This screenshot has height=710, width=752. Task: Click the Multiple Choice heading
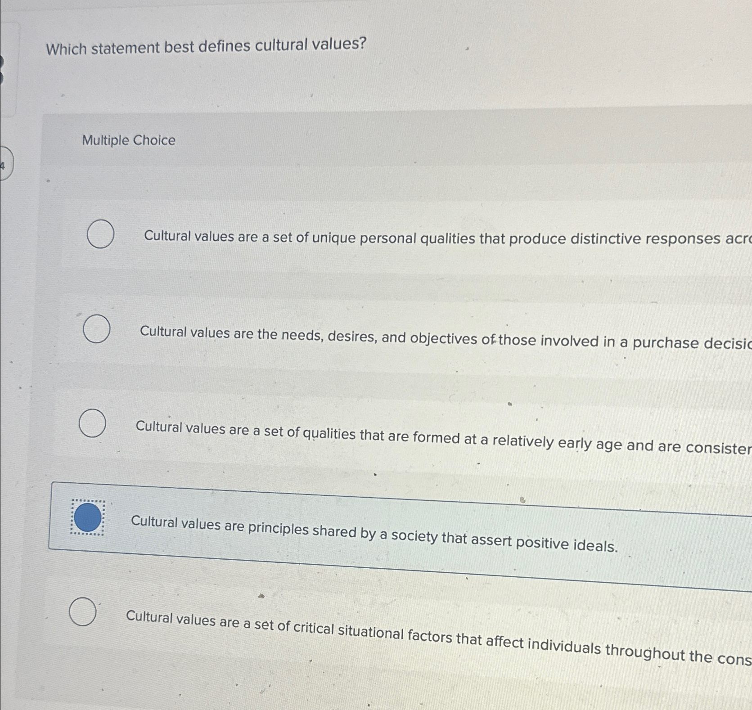click(x=129, y=141)
